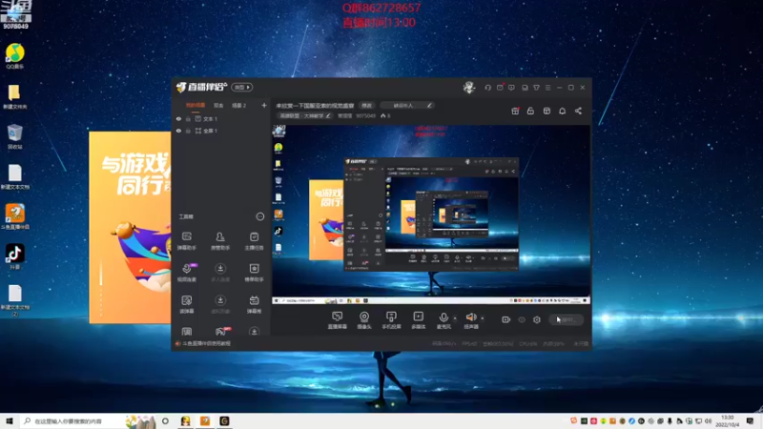Add a new scene with plus button

[264, 105]
